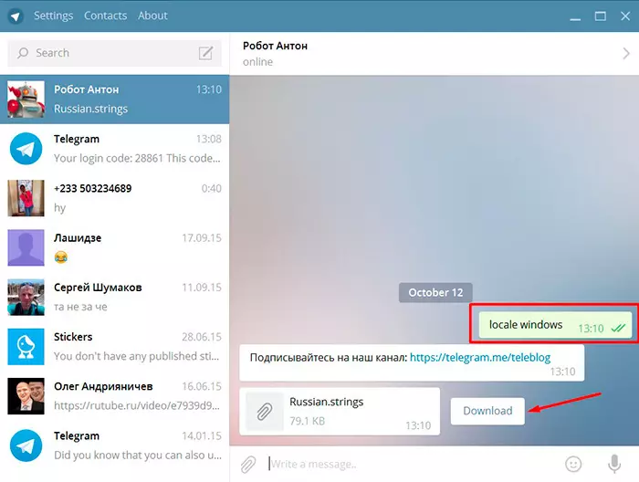Open the Contacts menu
The width and height of the screenshot is (639, 482).
[105, 16]
